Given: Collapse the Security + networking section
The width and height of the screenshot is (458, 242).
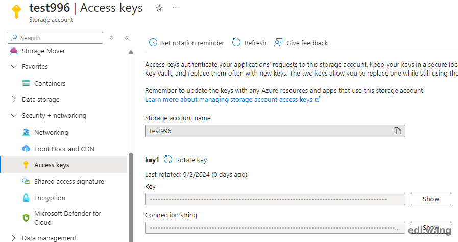Looking at the screenshot, I should tap(14, 115).
